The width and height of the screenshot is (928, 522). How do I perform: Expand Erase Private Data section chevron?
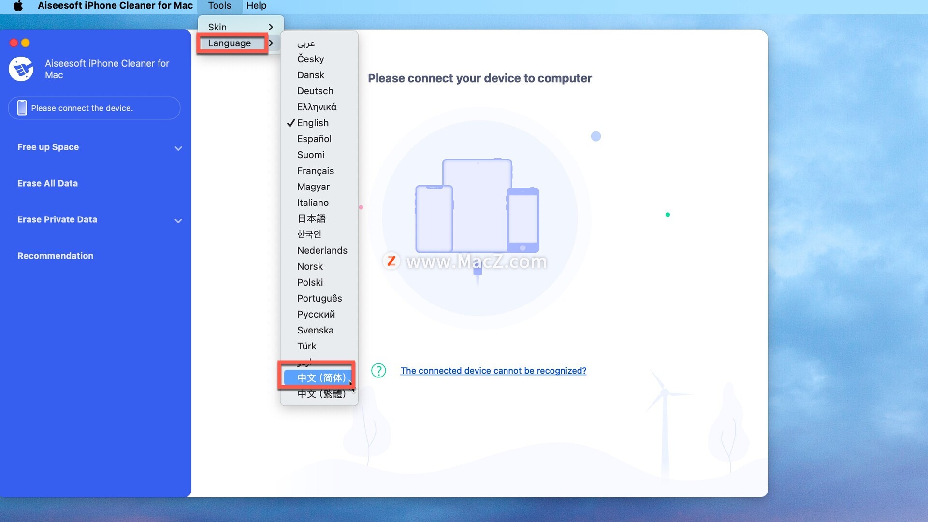tap(178, 221)
